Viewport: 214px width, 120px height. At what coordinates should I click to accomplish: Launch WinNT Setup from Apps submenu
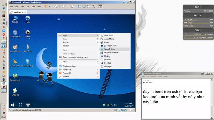click(x=115, y=49)
